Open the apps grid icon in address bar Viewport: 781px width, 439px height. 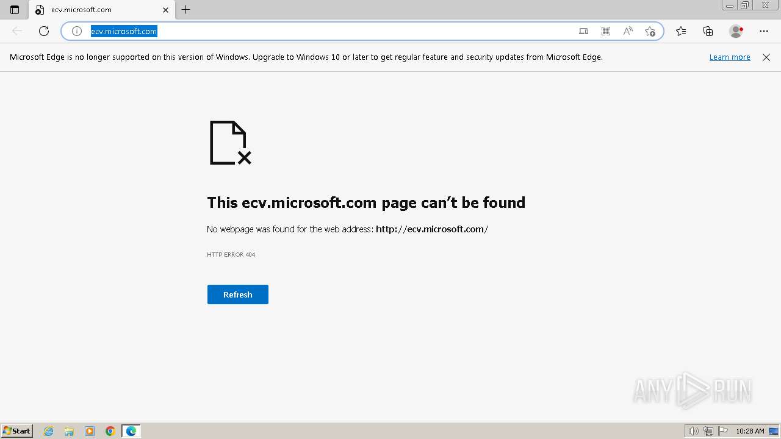606,31
